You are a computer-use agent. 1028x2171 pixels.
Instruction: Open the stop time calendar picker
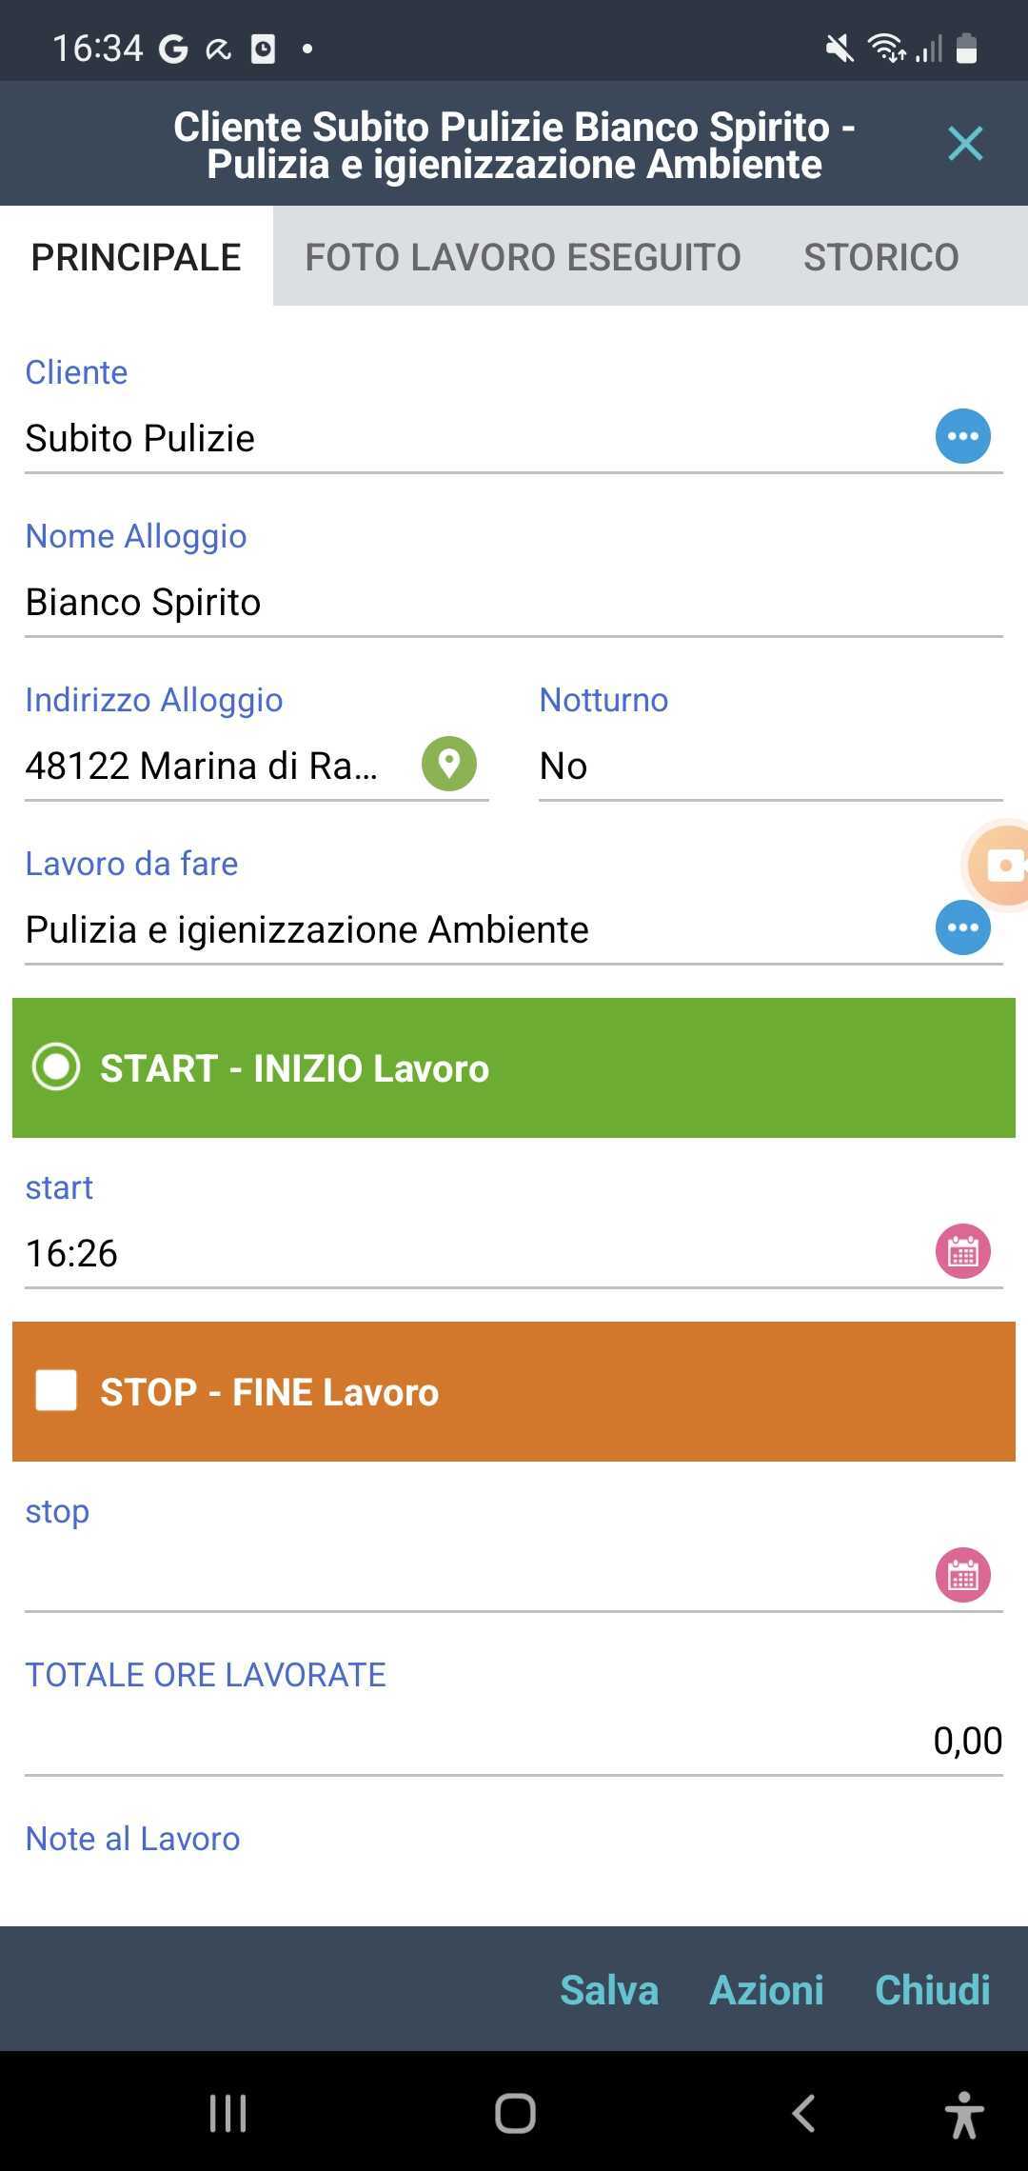(x=962, y=1575)
